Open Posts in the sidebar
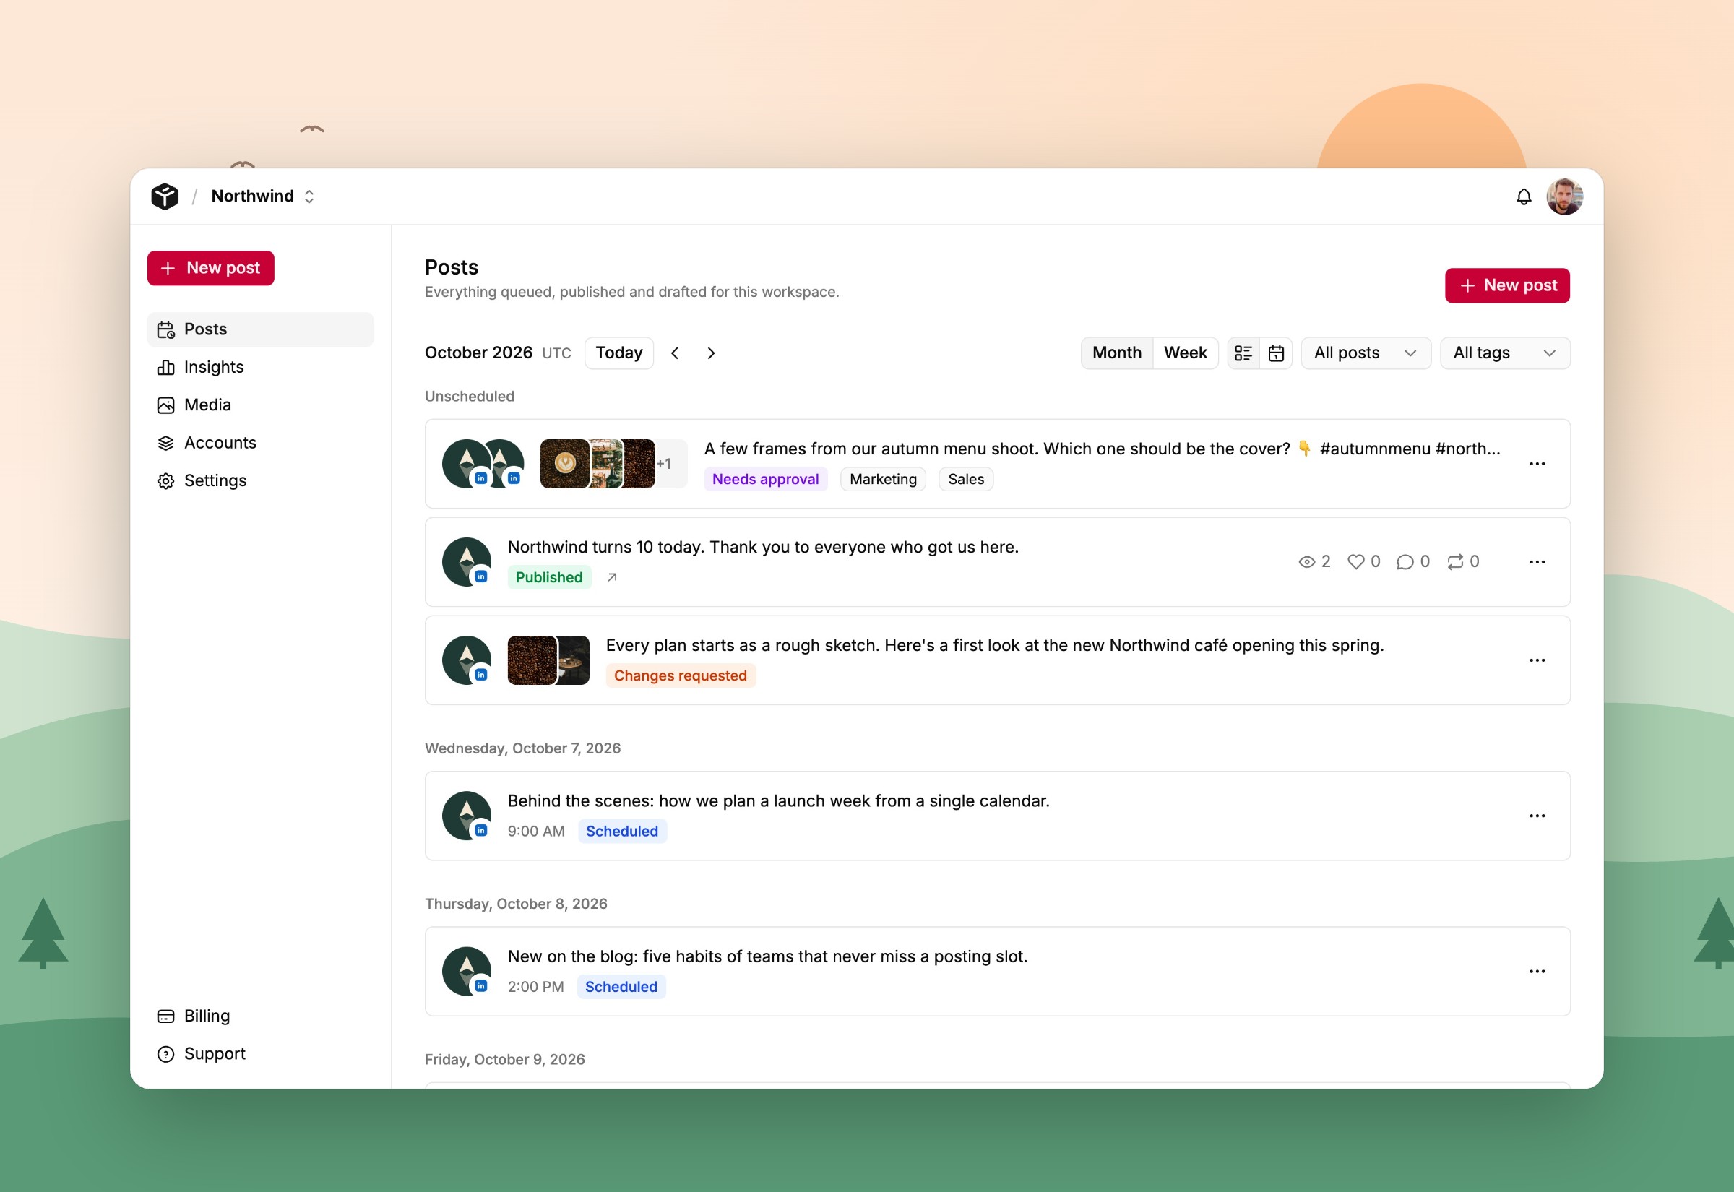Image resolution: width=1734 pixels, height=1192 pixels. 260,329
